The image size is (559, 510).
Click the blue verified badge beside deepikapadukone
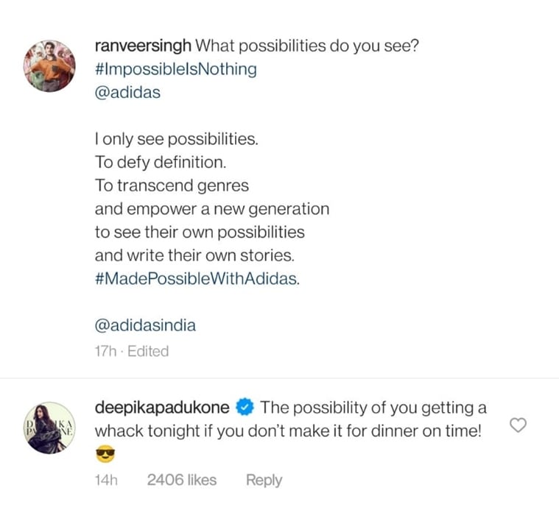(x=245, y=408)
